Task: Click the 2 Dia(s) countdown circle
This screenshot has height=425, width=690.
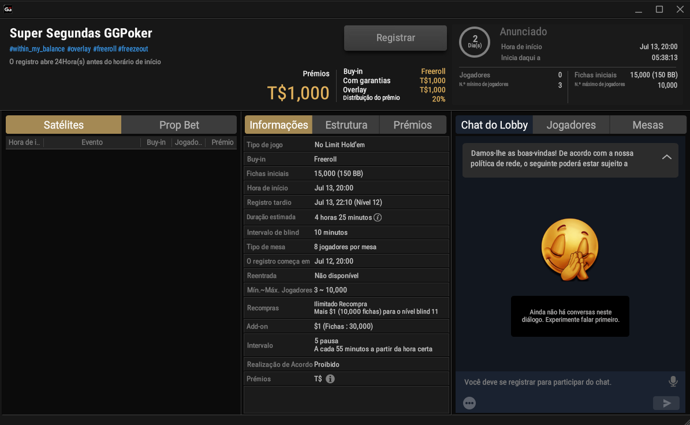Action: tap(475, 42)
